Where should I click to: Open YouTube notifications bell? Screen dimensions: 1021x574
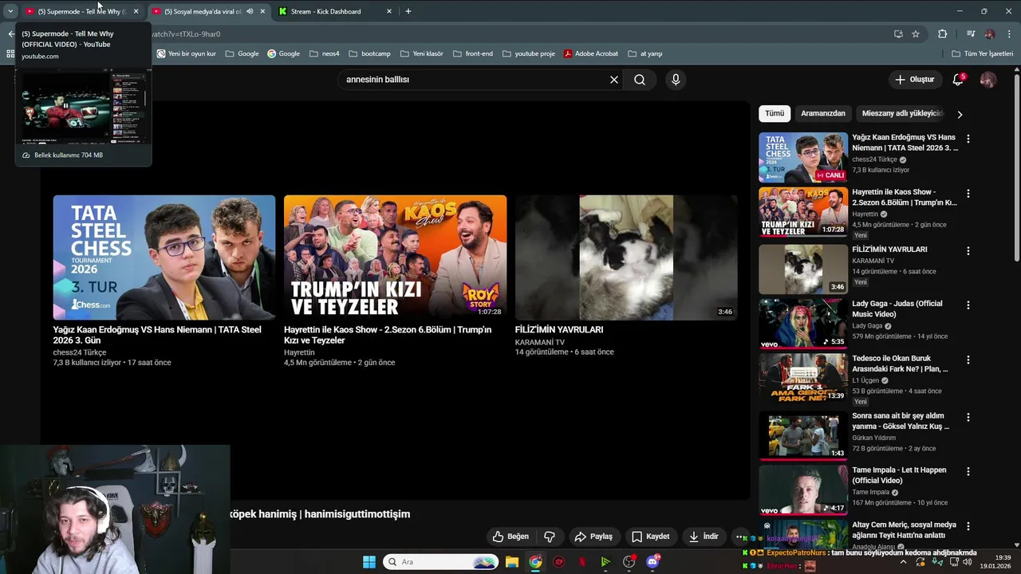pos(958,80)
